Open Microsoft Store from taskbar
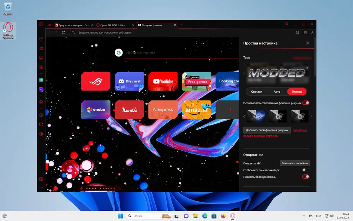Image resolution: width=353 pixels, height=221 pixels. [214, 216]
